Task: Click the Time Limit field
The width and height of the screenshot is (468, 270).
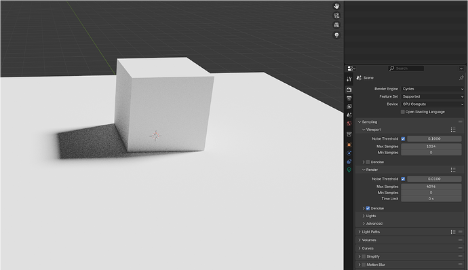Action: 431,199
